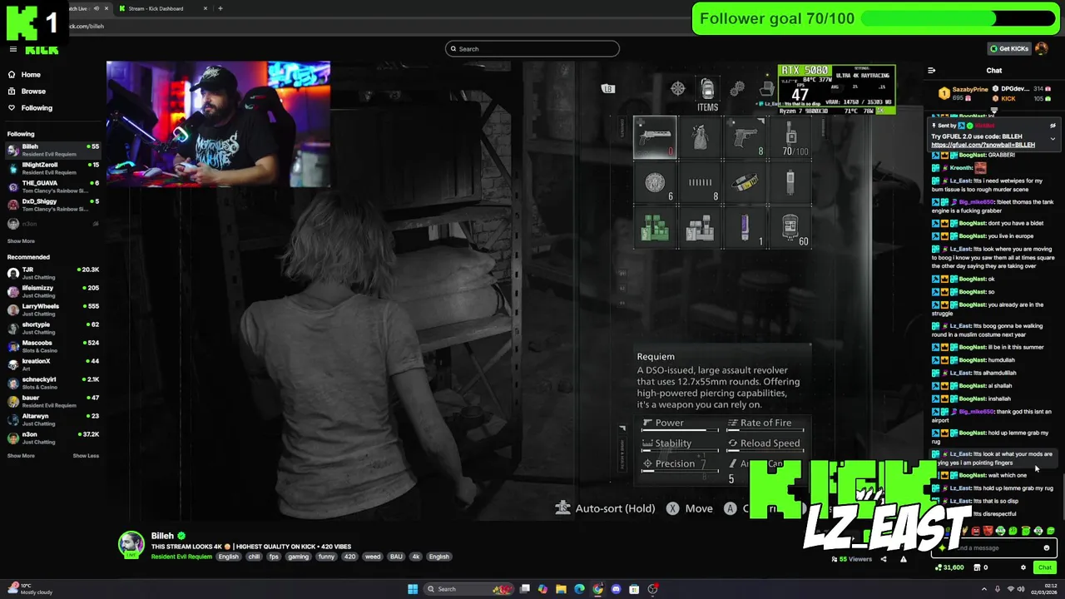The width and height of the screenshot is (1065, 599).
Task: Click the Kick search box
Action: click(x=532, y=49)
